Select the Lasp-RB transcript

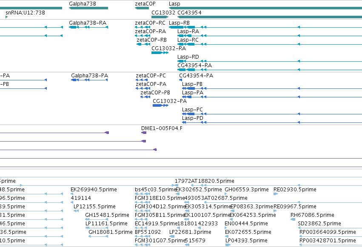click(265, 27)
